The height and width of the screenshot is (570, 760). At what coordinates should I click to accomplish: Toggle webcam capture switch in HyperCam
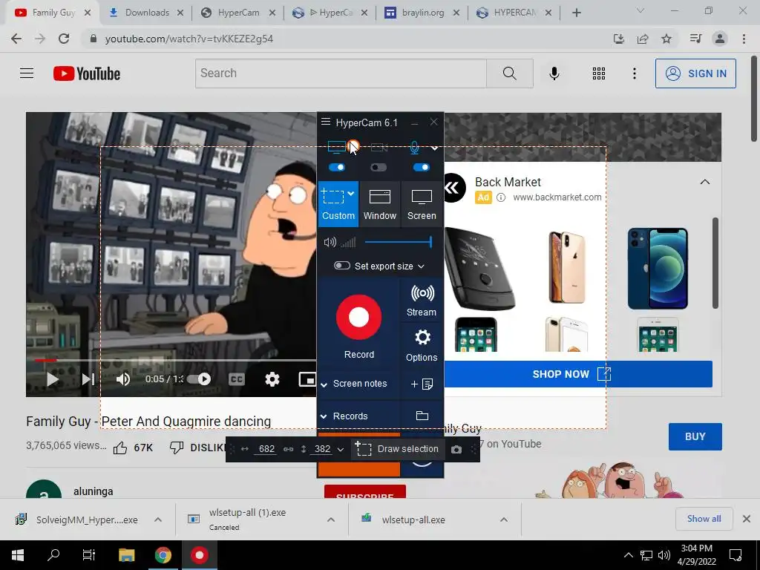pos(379,167)
